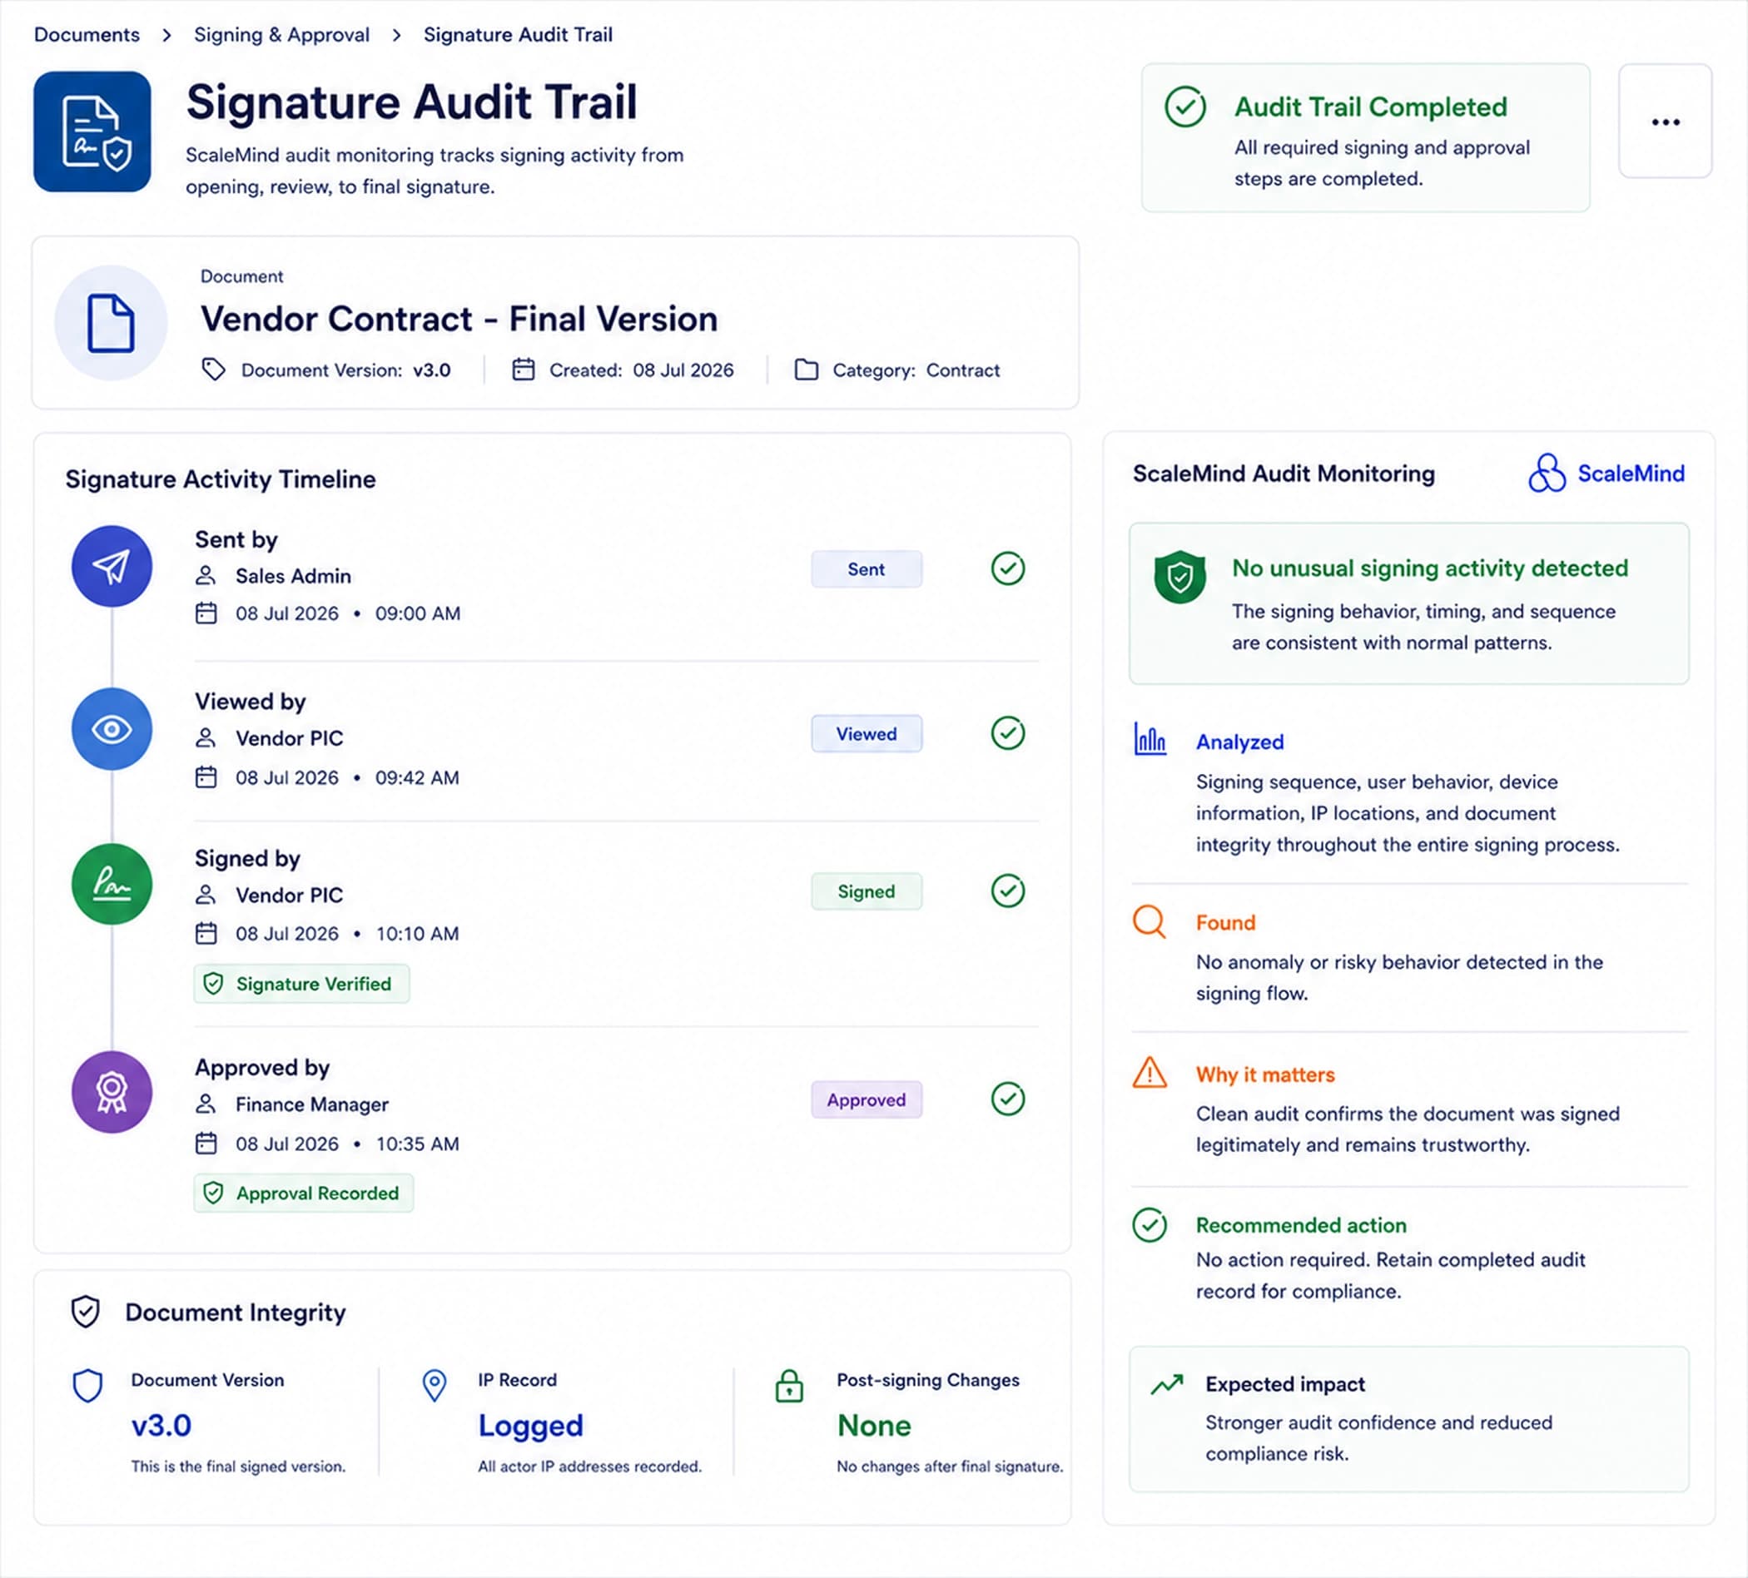Select the Sent by paper-plane timeline icon
Viewport: 1748px width, 1578px height.
click(x=112, y=566)
